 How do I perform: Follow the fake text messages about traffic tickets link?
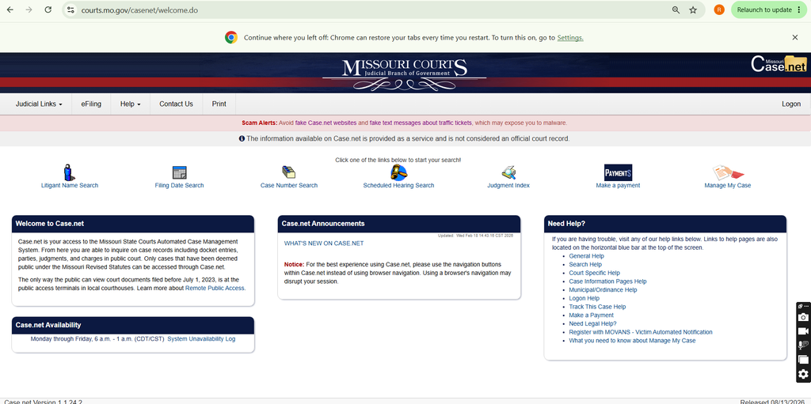(421, 123)
